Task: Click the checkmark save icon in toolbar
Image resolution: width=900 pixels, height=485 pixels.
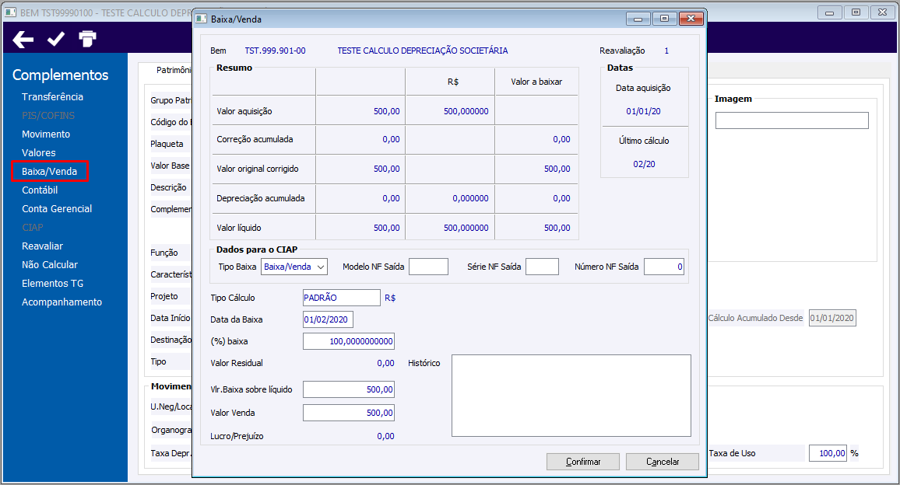Action: click(x=56, y=39)
